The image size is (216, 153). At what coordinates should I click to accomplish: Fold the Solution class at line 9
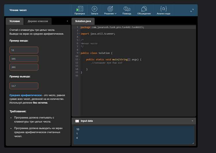click(x=79, y=53)
